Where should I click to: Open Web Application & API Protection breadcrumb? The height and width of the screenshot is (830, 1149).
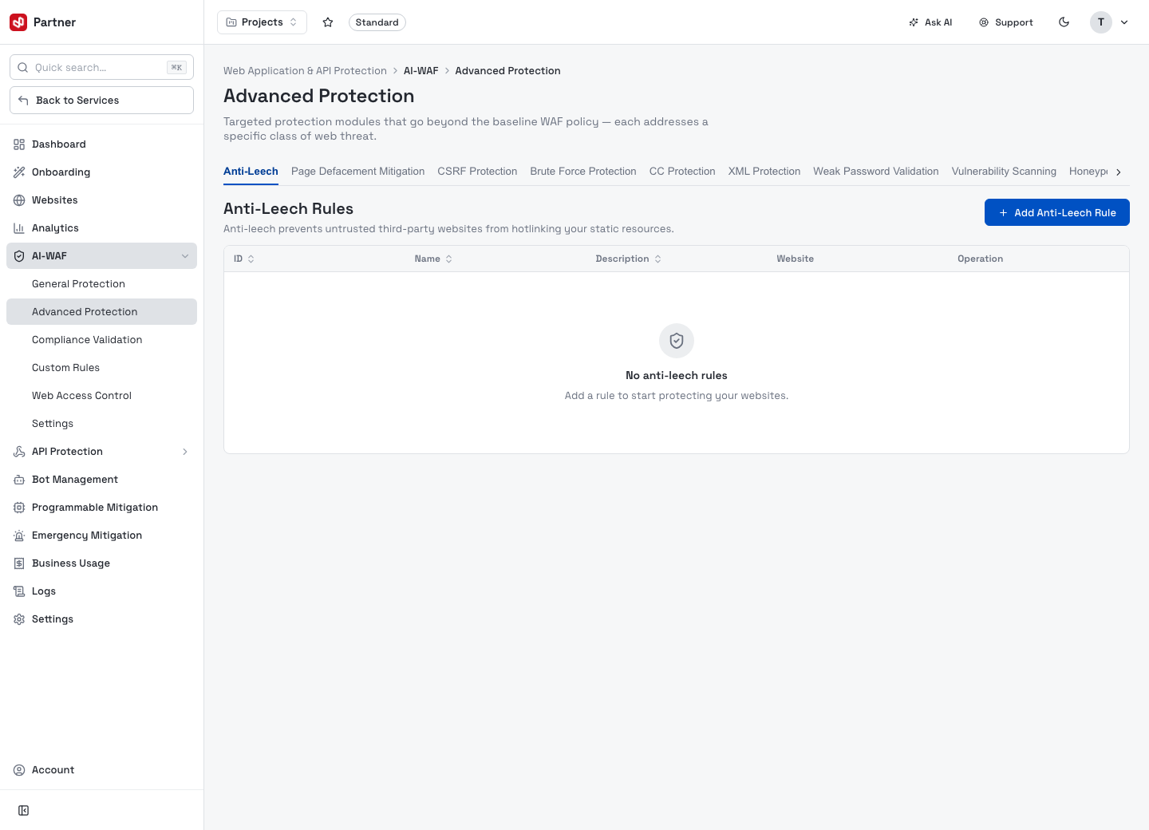point(305,71)
